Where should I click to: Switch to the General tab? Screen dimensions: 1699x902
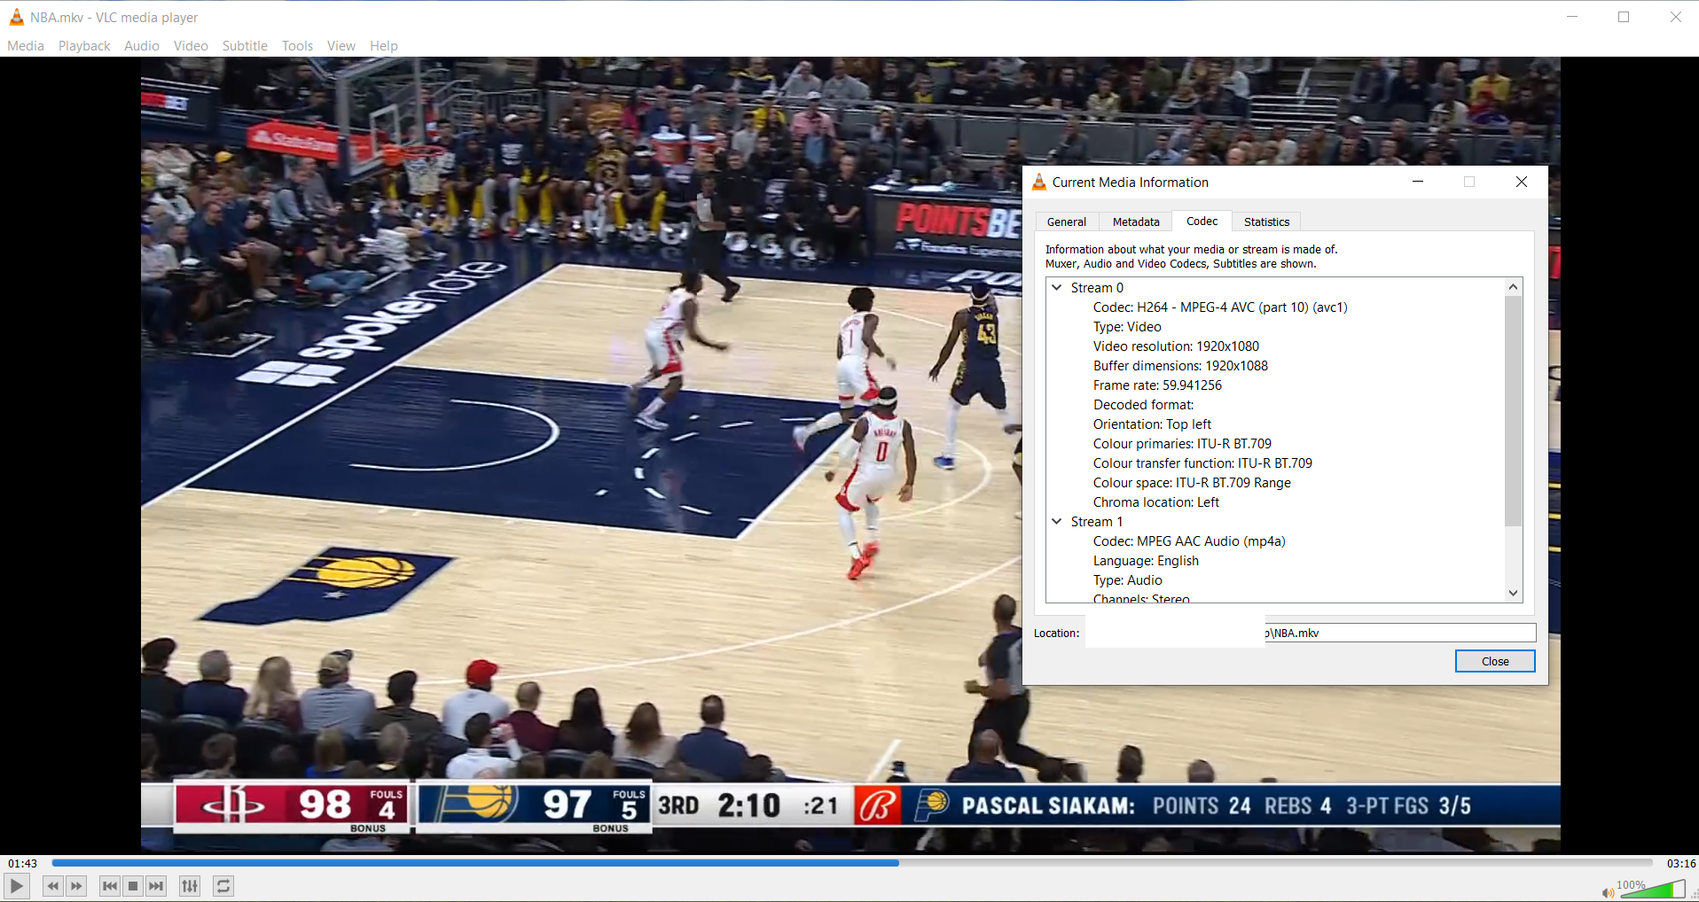tap(1067, 222)
